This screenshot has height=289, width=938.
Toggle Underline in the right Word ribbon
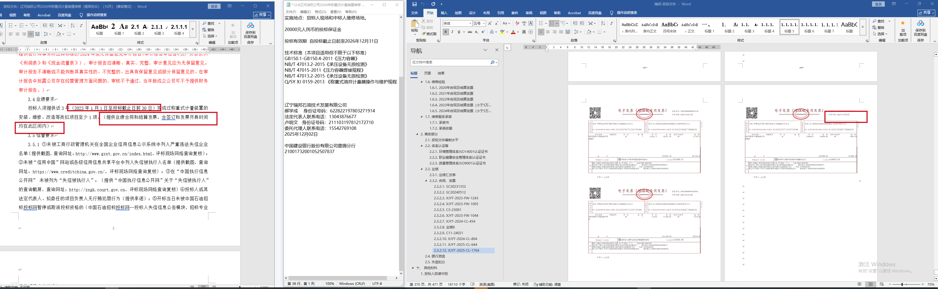459,32
